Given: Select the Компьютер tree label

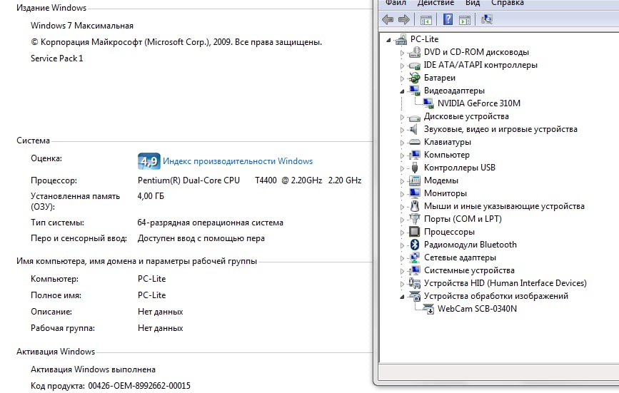Looking at the screenshot, I should [447, 155].
